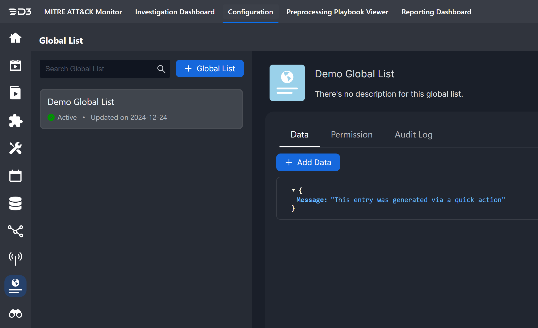Open the wrench and screwdriver utilities icon
Viewport: 538px width, 328px height.
pos(15,148)
